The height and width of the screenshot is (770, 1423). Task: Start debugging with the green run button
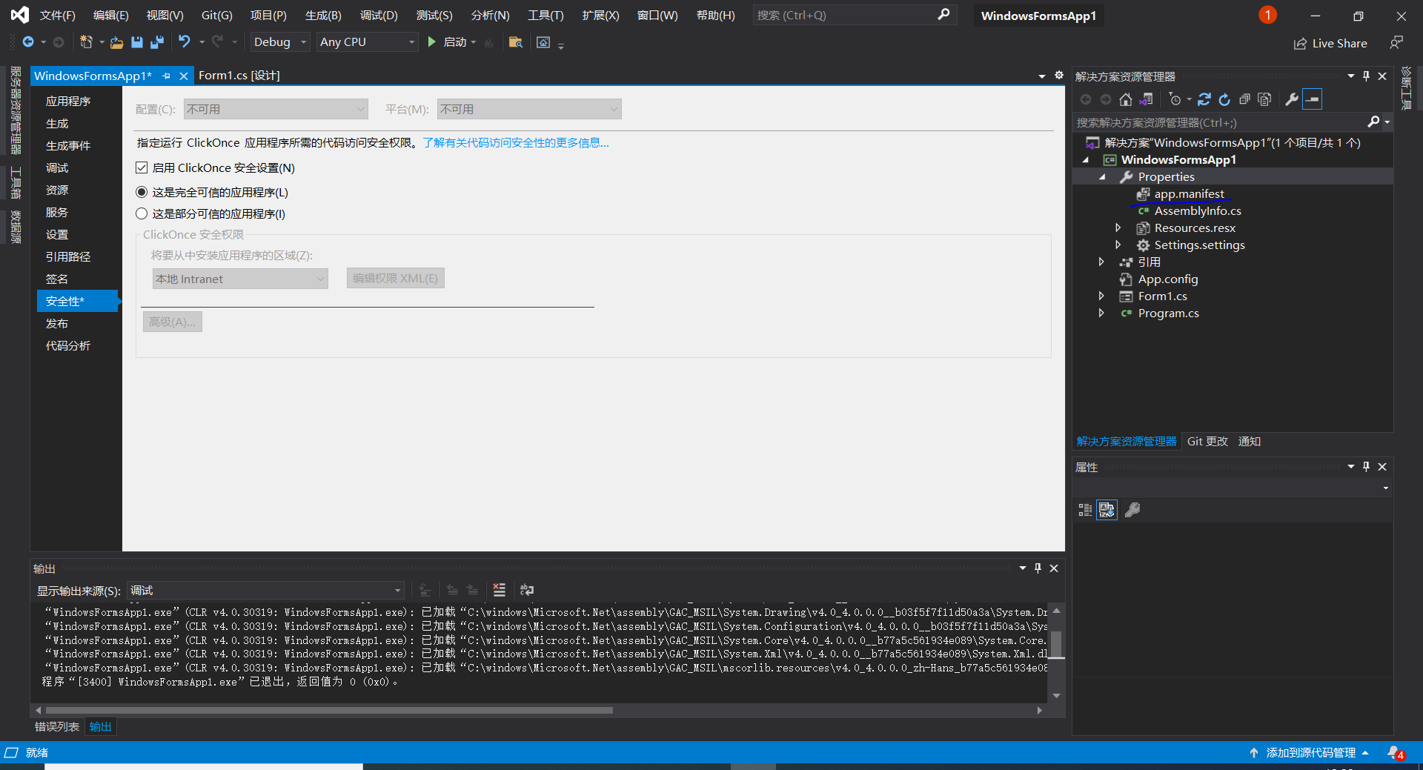pyautogui.click(x=432, y=42)
